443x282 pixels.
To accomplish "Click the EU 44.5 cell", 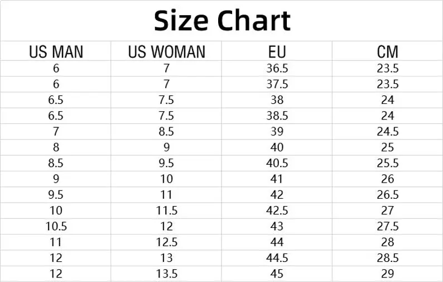I will pos(277,258).
